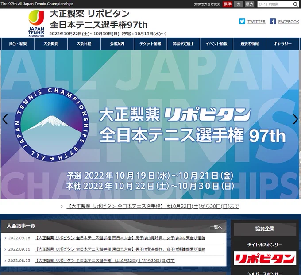Click the Facebook icon
Image resolution: width=301 pixels, height=275 pixels.
point(273,21)
